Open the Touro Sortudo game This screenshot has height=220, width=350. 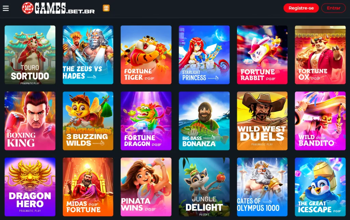30,55
